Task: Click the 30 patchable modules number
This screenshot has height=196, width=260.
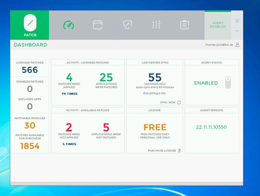Action: 30,125
